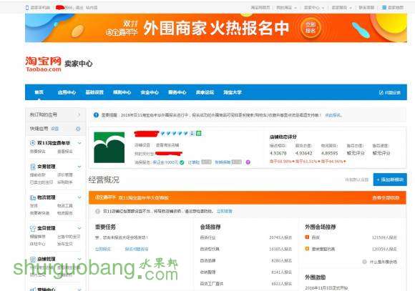Click the green checkmark icon after 保证金1000元
Viewport: 415px width, 291px height.
point(182,162)
